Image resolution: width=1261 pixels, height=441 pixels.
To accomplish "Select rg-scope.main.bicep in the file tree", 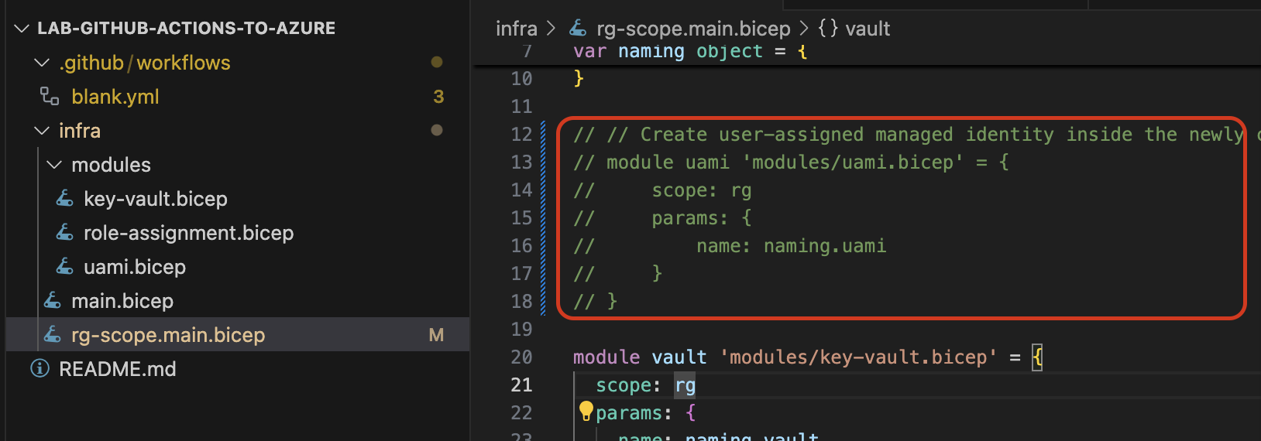I will pos(168,335).
